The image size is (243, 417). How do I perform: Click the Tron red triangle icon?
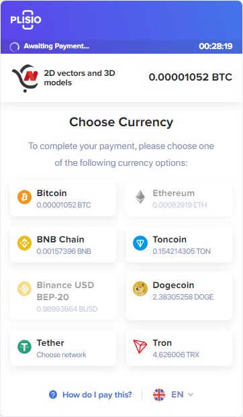coord(140,346)
